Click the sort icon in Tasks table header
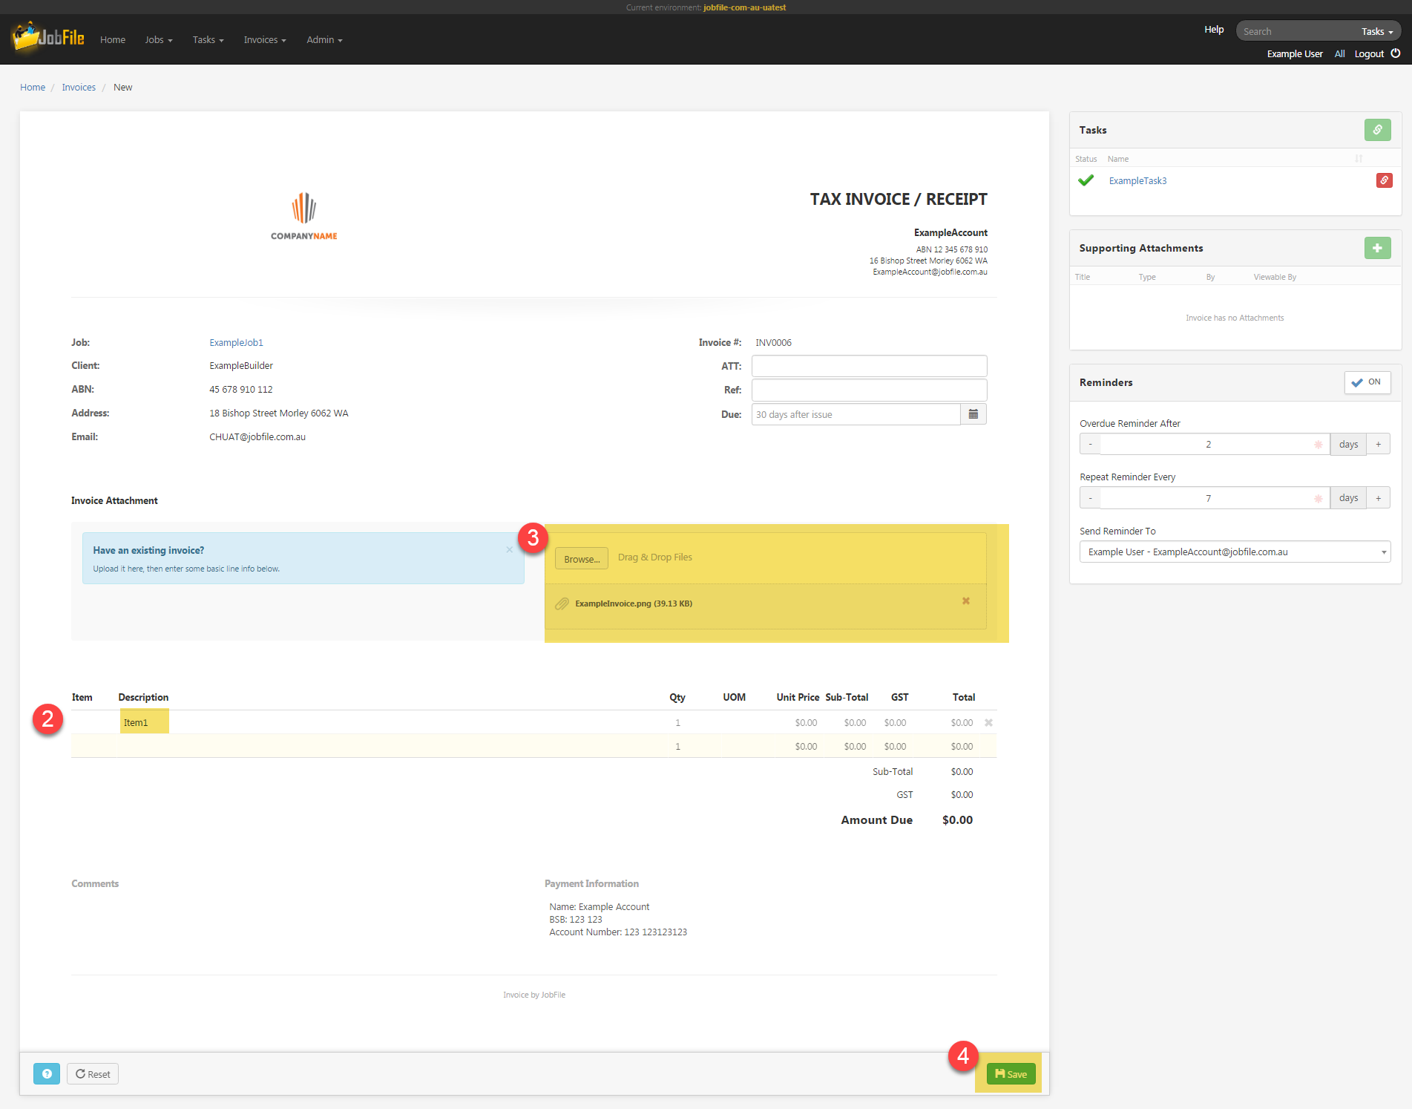The image size is (1412, 1109). click(1359, 159)
